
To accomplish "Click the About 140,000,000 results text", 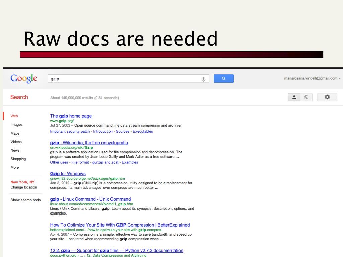I will [x=84, y=98].
